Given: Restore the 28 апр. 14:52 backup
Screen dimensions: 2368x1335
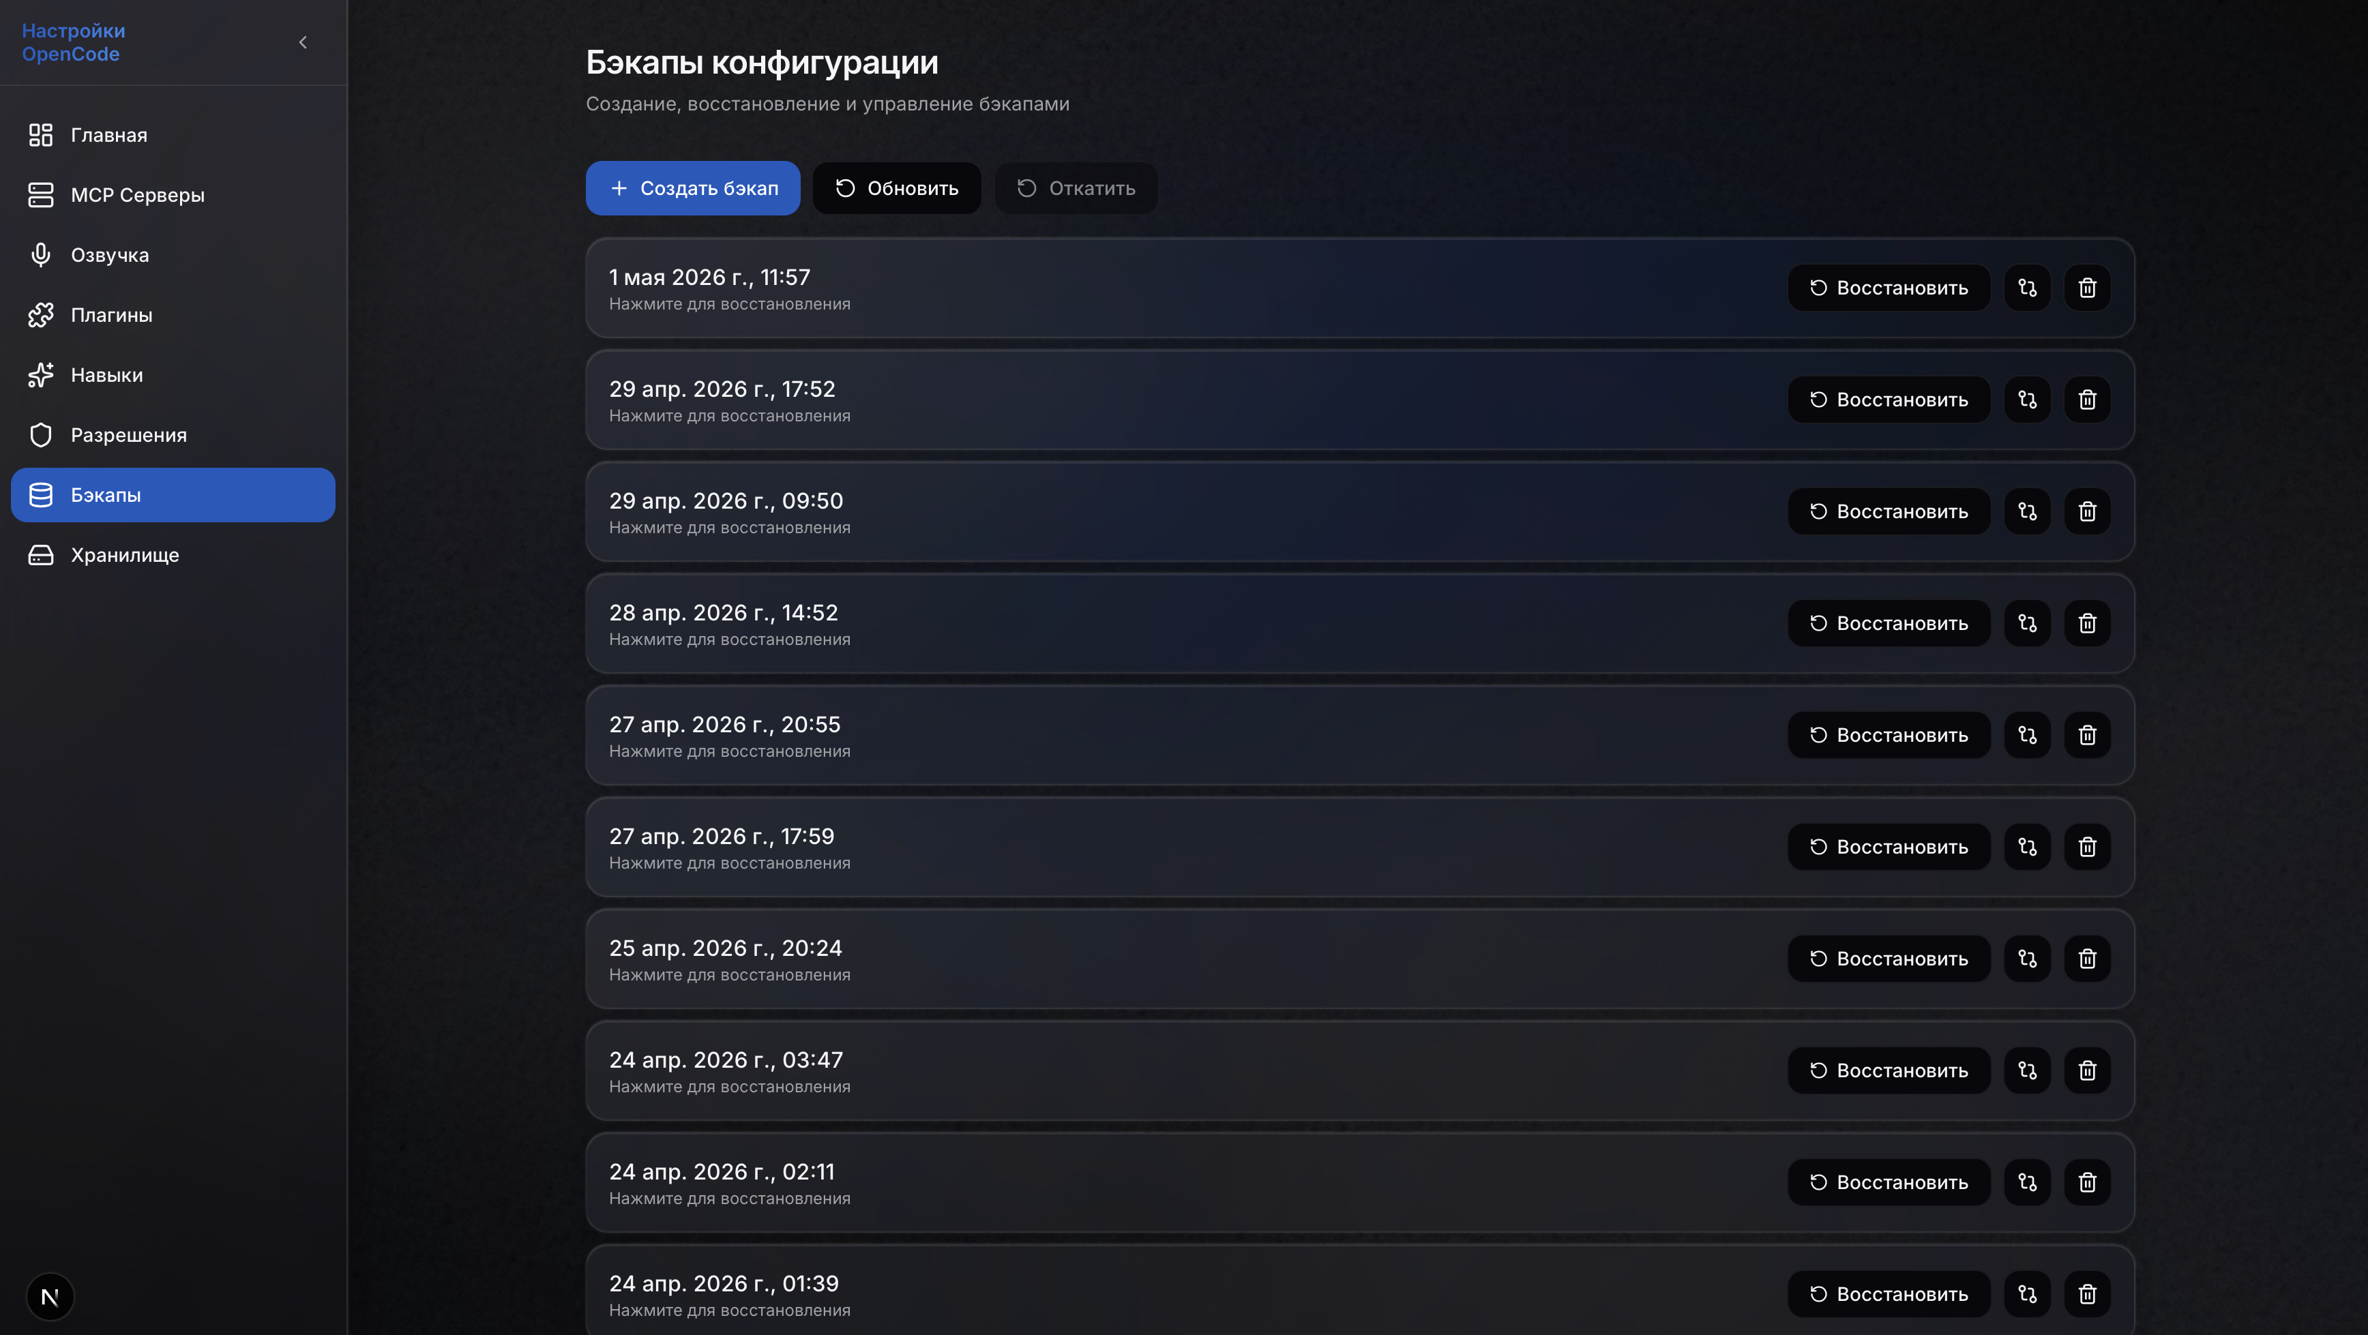Looking at the screenshot, I should tap(1889, 623).
